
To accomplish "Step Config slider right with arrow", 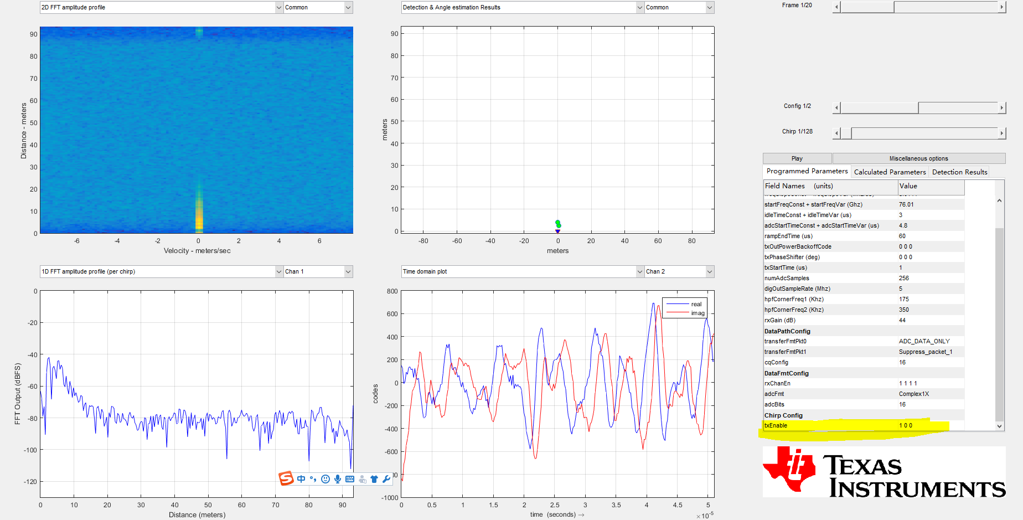I will 1001,108.
